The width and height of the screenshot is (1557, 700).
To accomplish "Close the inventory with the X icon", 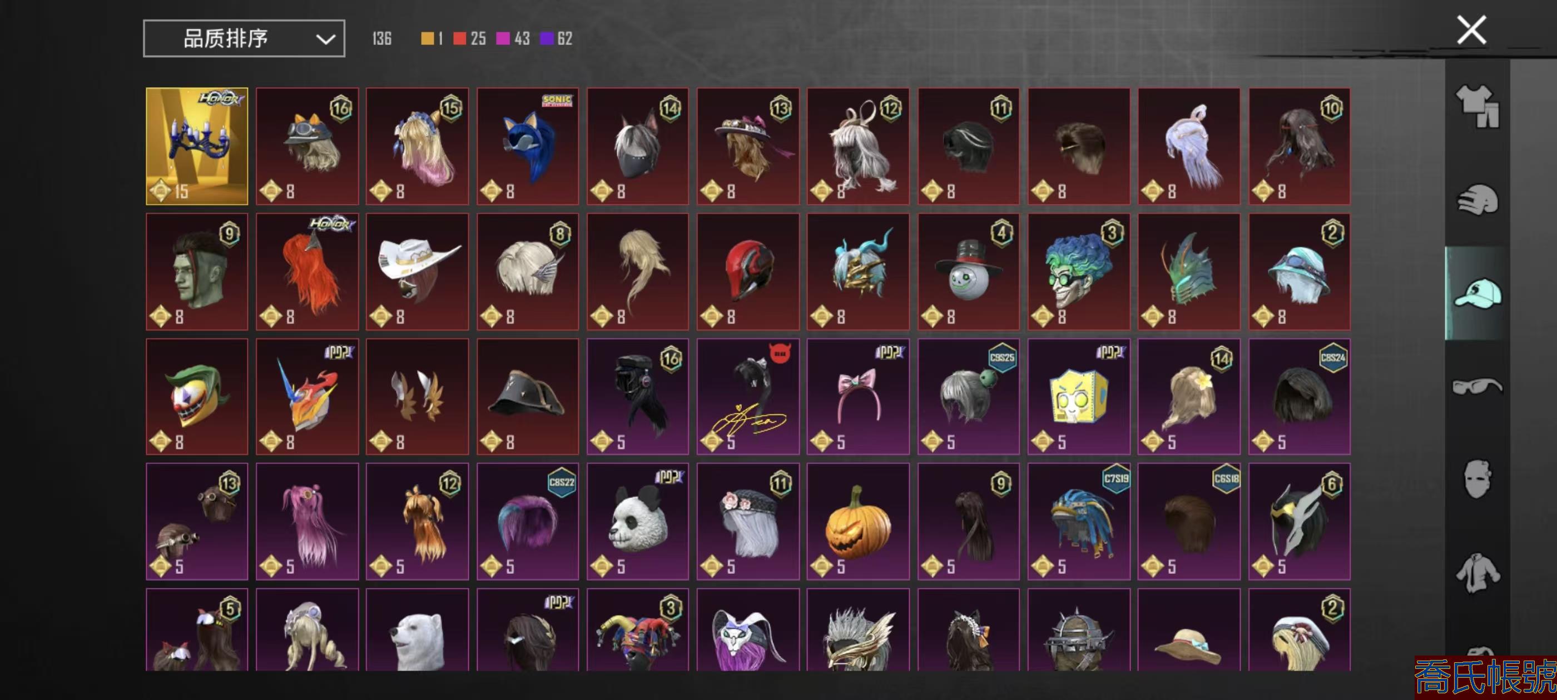I will pos(1471,30).
